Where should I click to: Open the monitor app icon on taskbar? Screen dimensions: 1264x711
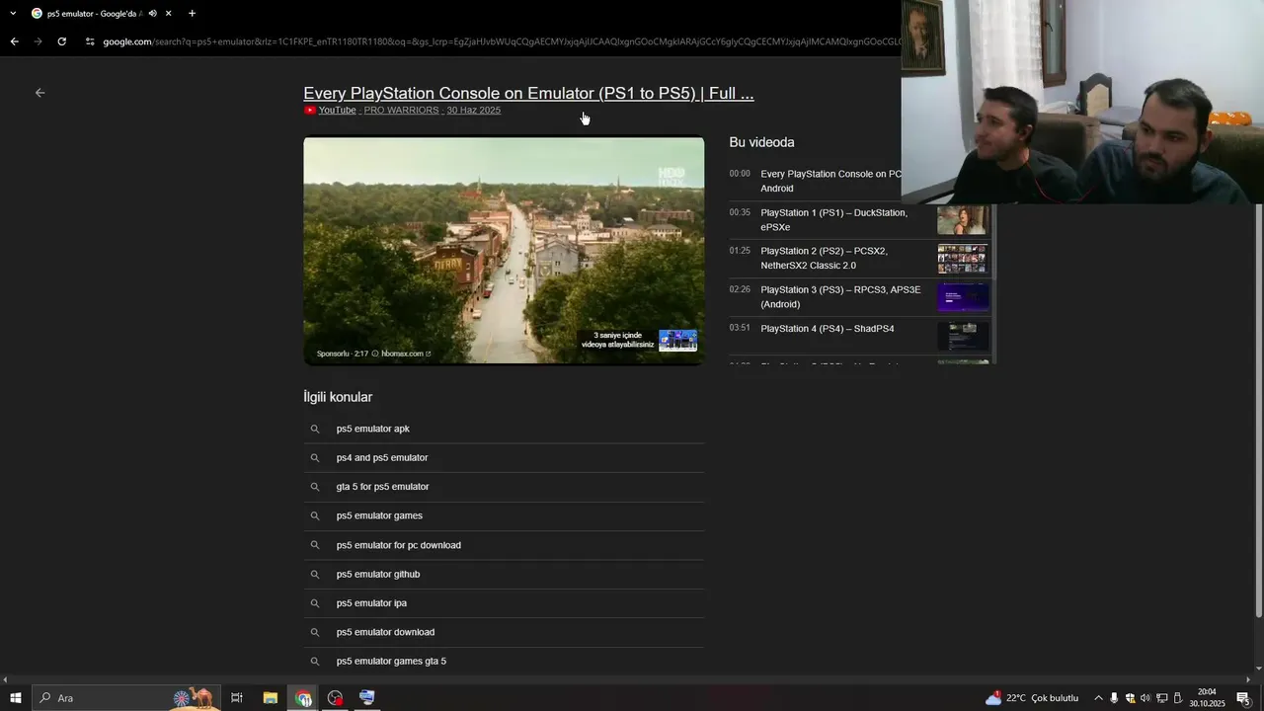tap(367, 698)
